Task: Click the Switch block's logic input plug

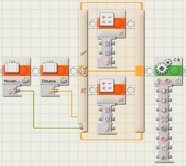Action: (81, 127)
